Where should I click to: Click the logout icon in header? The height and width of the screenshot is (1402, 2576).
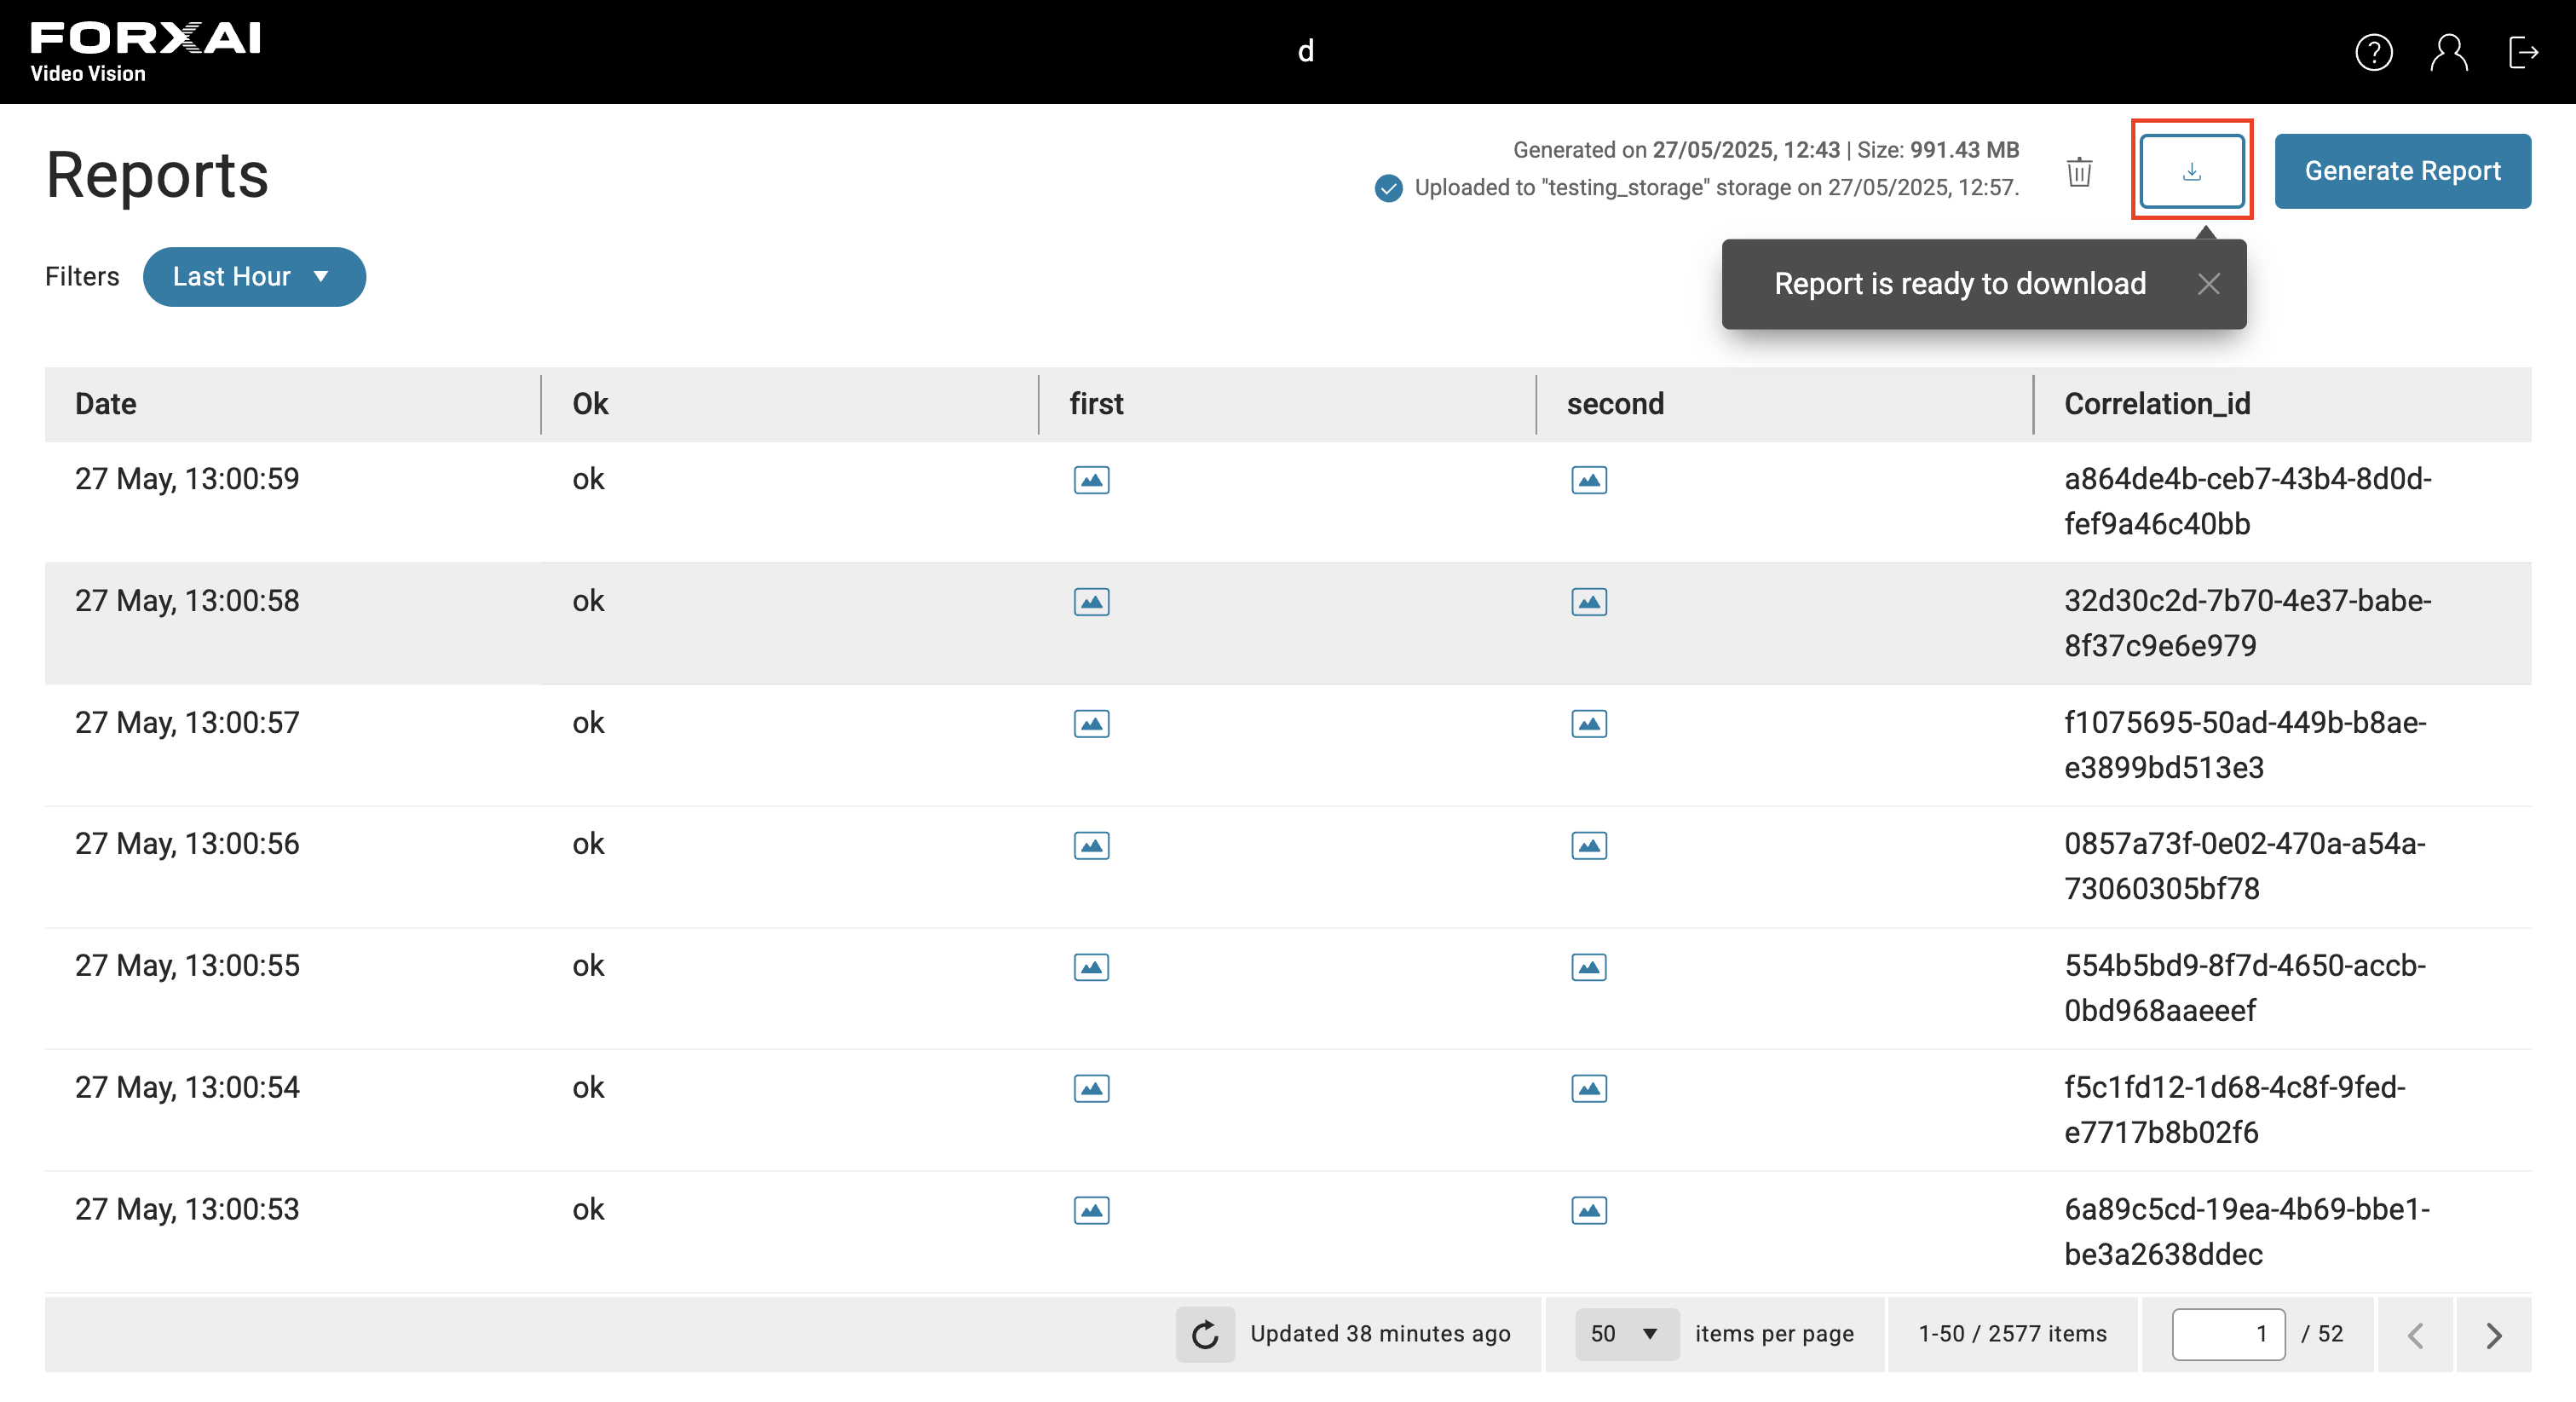(x=2524, y=52)
